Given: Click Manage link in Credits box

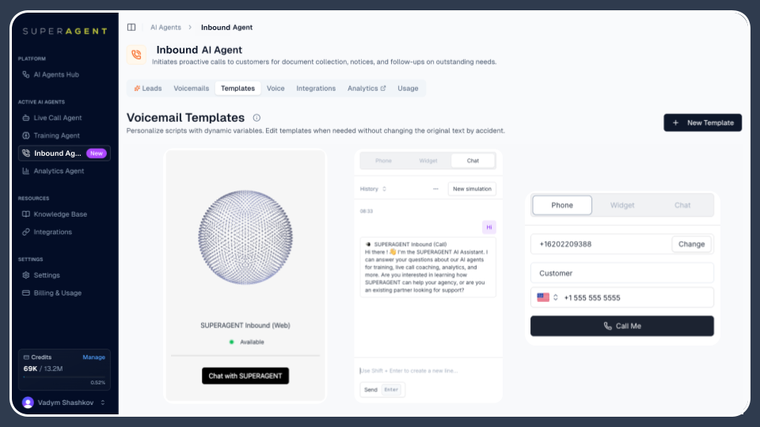Looking at the screenshot, I should [x=93, y=357].
